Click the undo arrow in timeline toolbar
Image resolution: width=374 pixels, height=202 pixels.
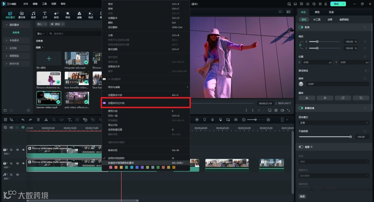tap(23, 120)
